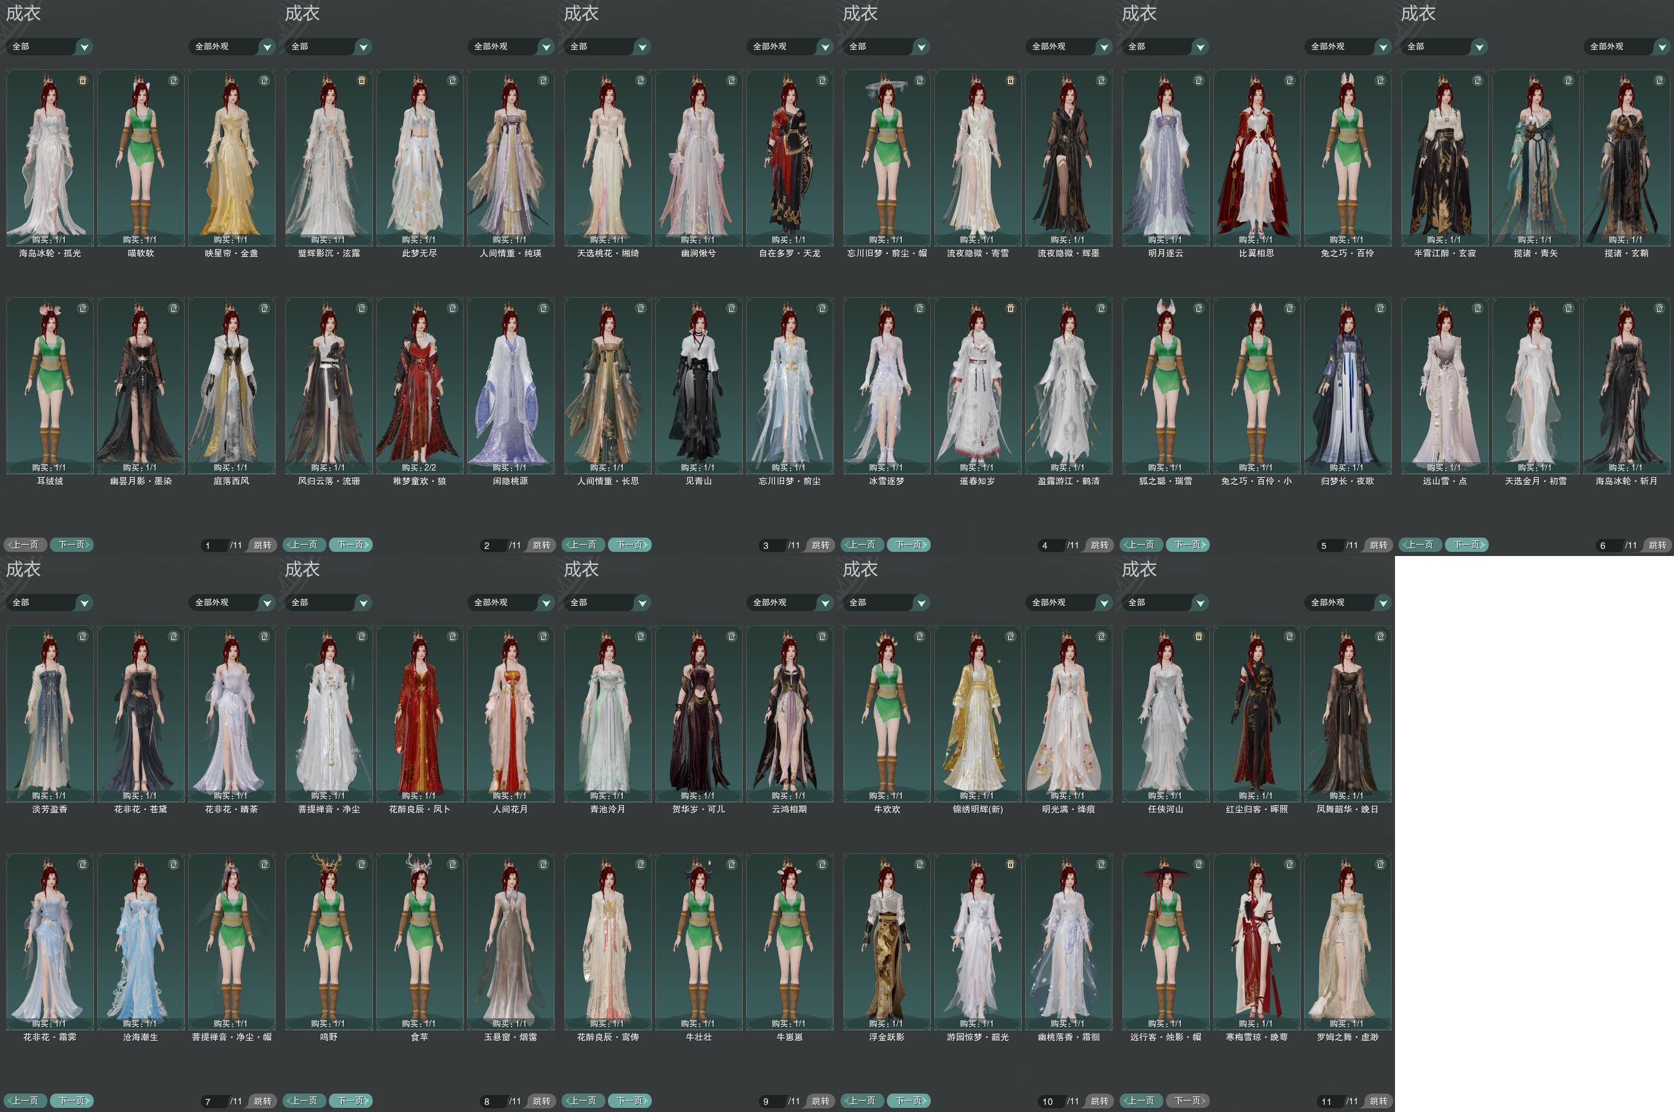Click the corner icon on 海岛冰轮·斩月 card
This screenshot has height=1112, width=1674.
[x=1660, y=308]
